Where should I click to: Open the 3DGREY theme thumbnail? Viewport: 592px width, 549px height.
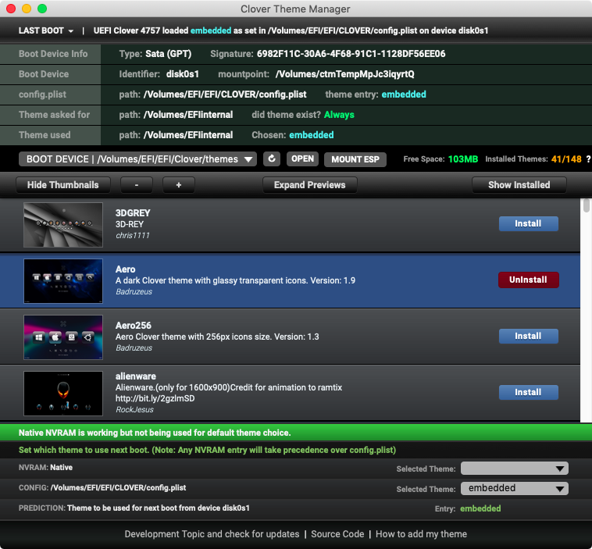[63, 225]
